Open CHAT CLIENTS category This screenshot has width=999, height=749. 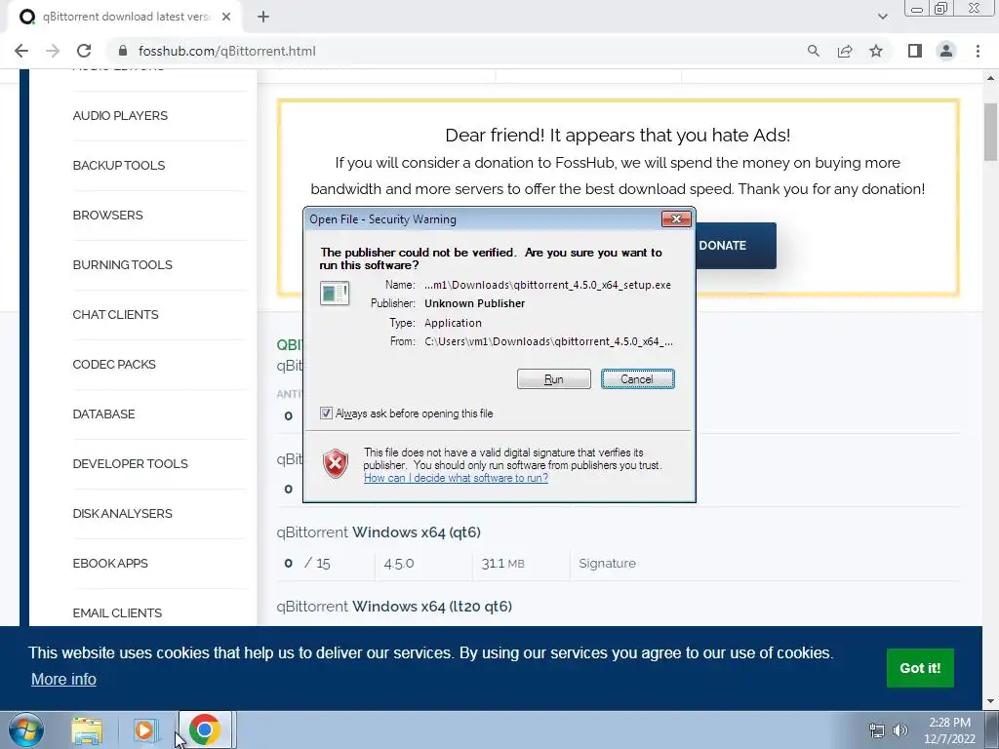(115, 315)
